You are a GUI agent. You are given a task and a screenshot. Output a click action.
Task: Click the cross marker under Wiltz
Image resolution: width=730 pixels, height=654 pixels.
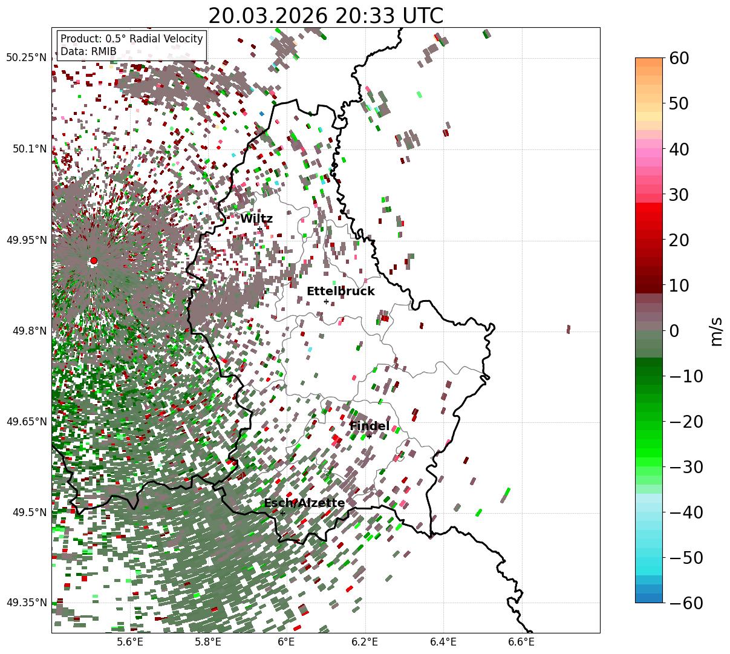coord(259,229)
